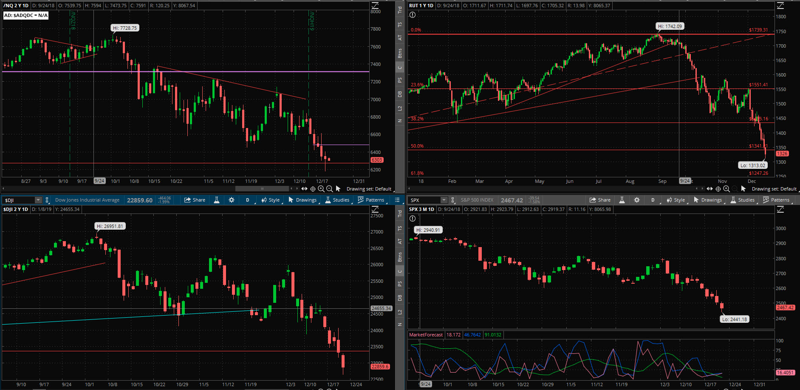The image size is (800, 390).
Task: Open the flask icon in the SPX toolbar
Action: 622,200
